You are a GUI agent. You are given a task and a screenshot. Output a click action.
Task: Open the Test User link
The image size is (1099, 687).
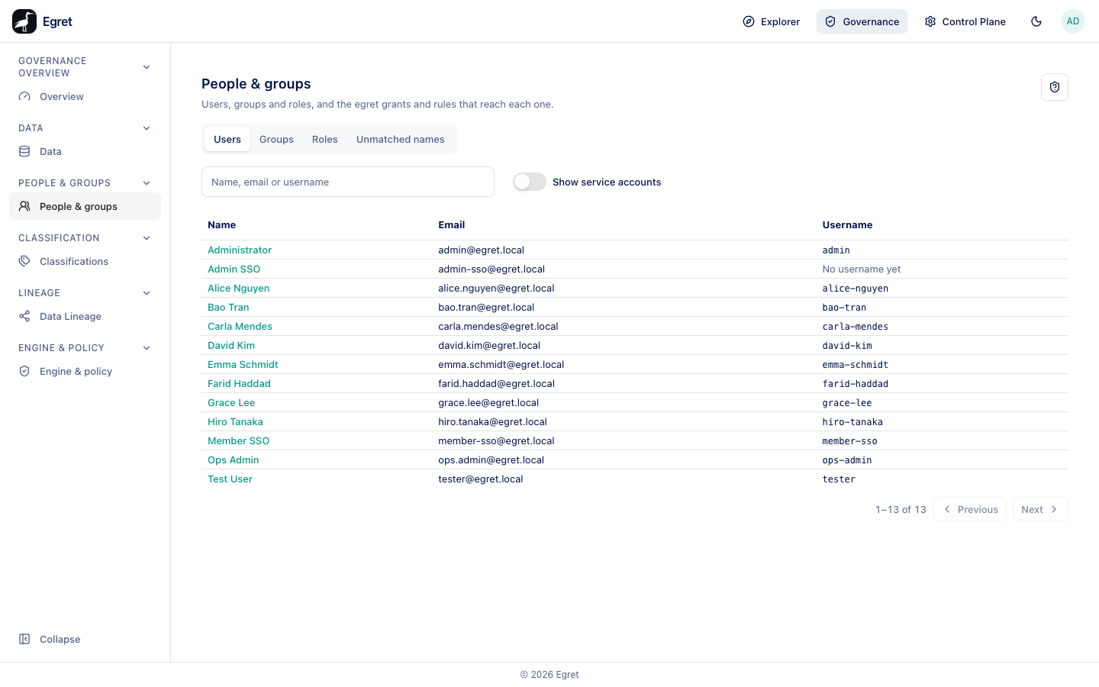point(230,479)
